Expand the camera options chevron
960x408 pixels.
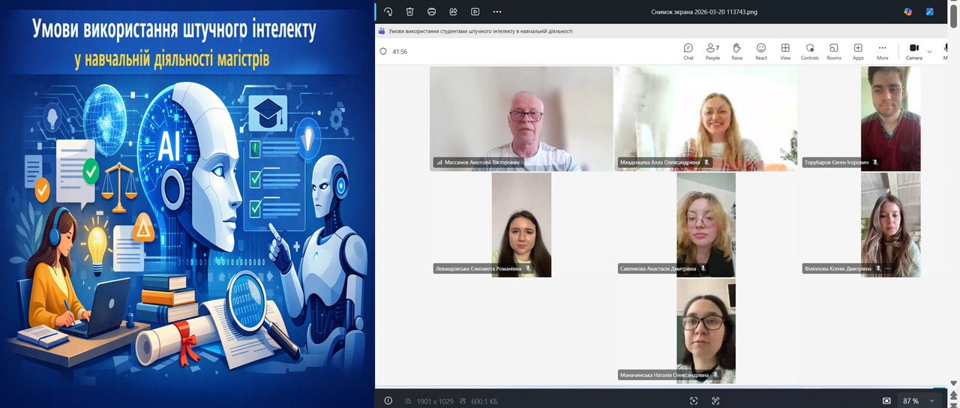[930, 51]
